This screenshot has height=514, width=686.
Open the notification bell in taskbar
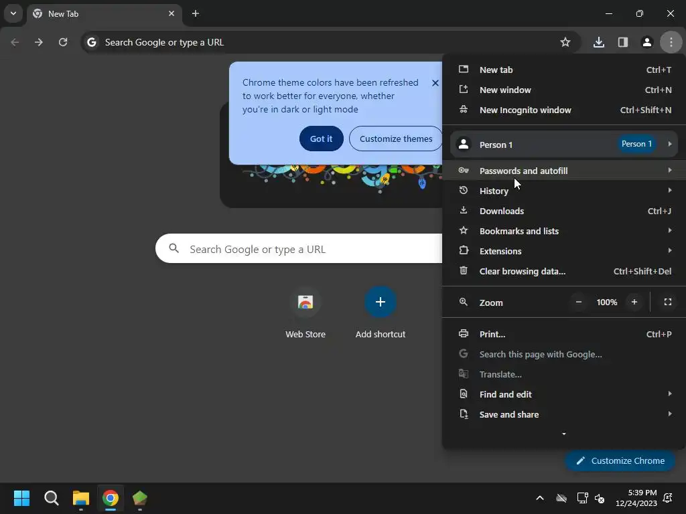point(668,498)
